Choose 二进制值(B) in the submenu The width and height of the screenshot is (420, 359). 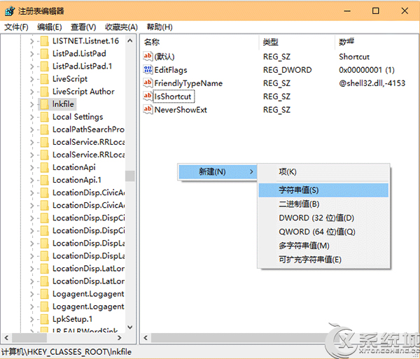coord(323,204)
